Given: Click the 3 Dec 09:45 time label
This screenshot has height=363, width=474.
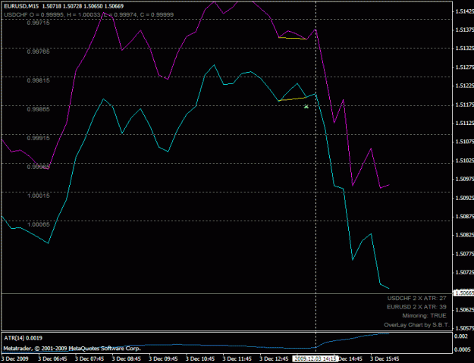Looking at the screenshot, I should pyautogui.click(x=163, y=358).
